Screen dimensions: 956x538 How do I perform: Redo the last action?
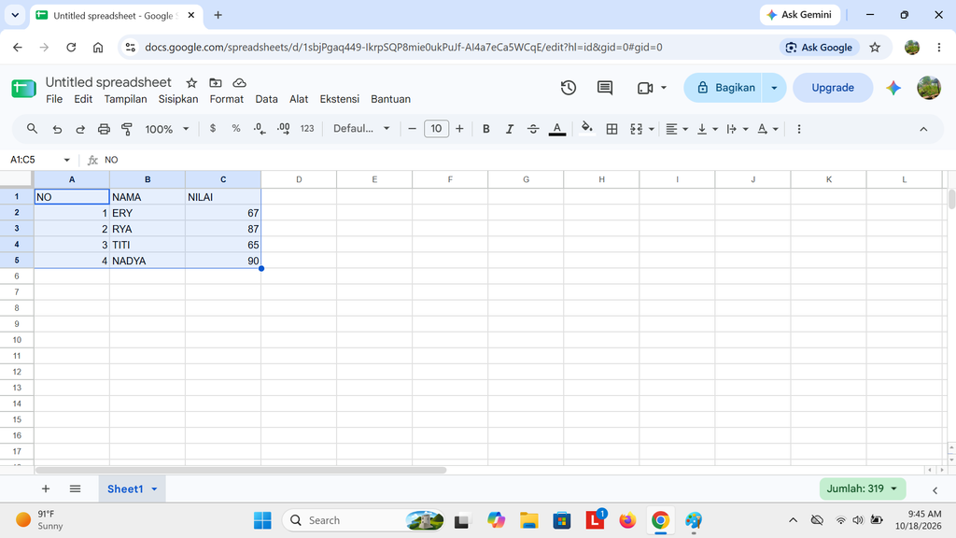pos(80,129)
